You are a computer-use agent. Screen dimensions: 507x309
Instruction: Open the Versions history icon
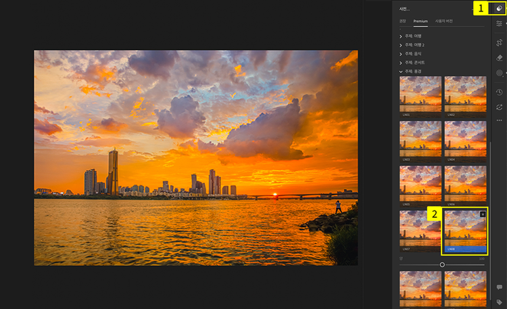click(x=499, y=92)
